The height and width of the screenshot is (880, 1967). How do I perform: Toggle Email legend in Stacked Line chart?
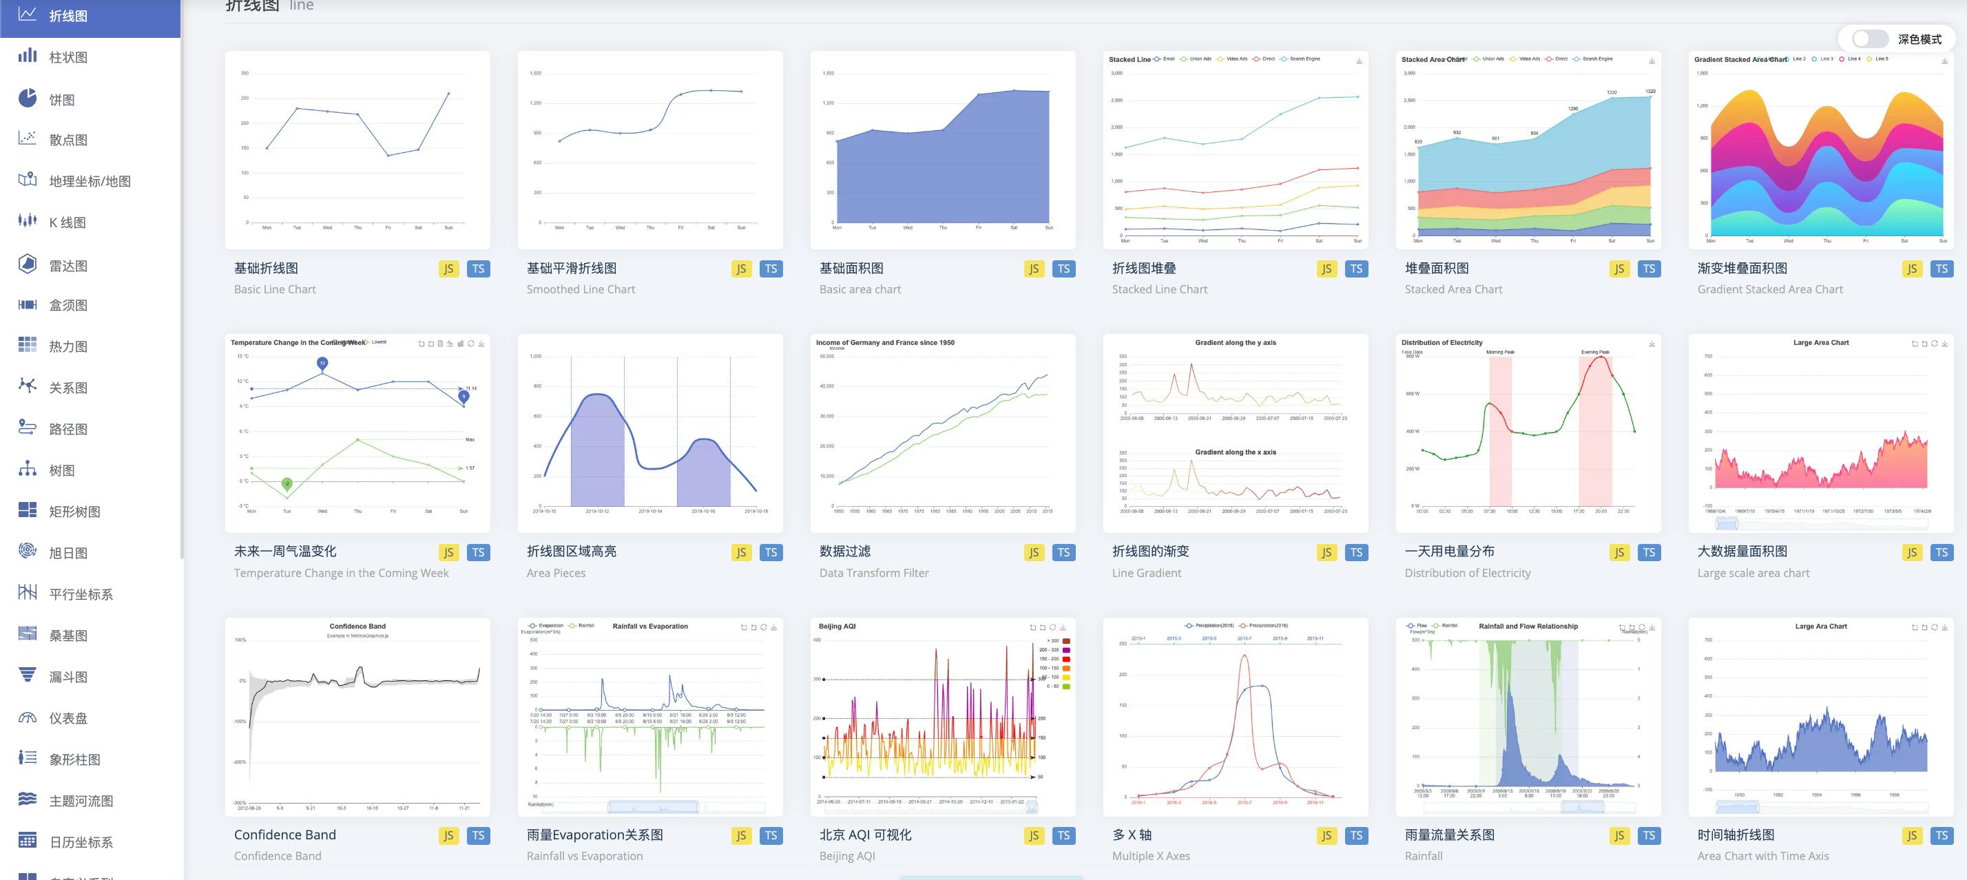tap(1165, 59)
